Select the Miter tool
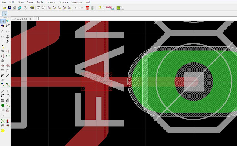 click(8, 70)
